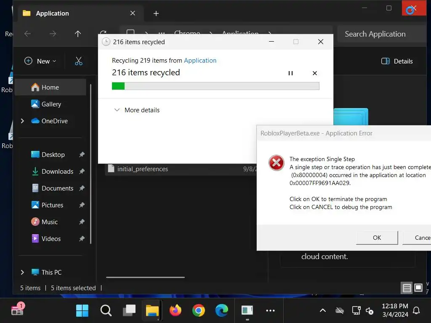Screen dimensions: 431x323
Task: Click the red error icon in dialog
Action: click(276, 163)
